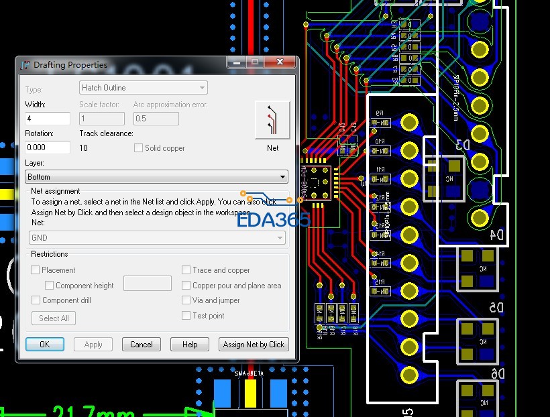
Task: Click Assign Net by Click button
Action: 254,345
